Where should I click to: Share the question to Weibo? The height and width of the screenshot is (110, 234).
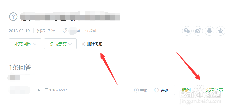tap(198, 31)
